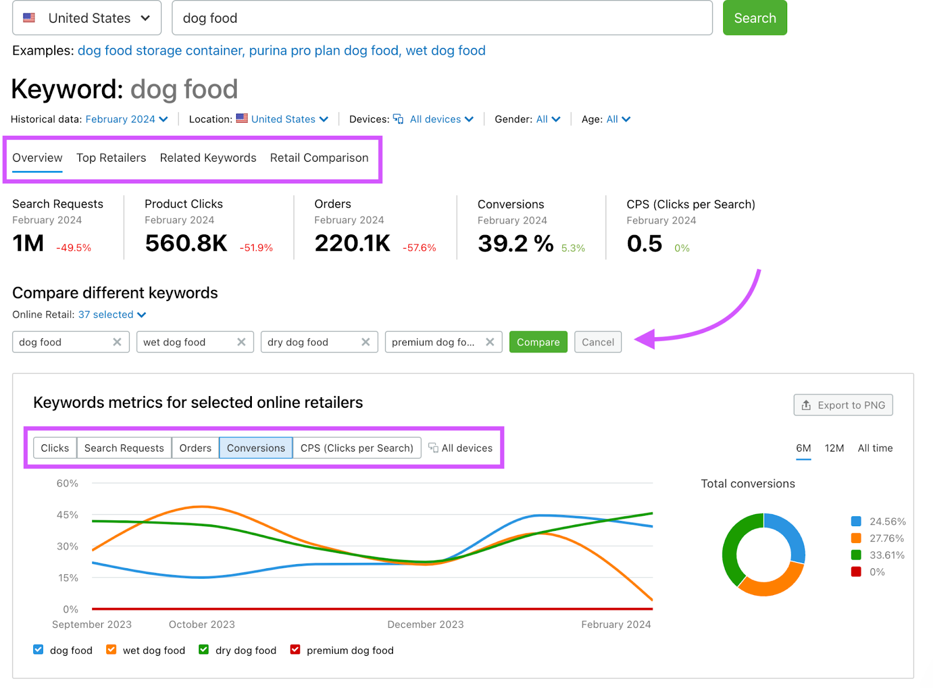The width and height of the screenshot is (933, 689).
Task: Remove the 'dog food' keyword chip
Action: pyautogui.click(x=117, y=342)
